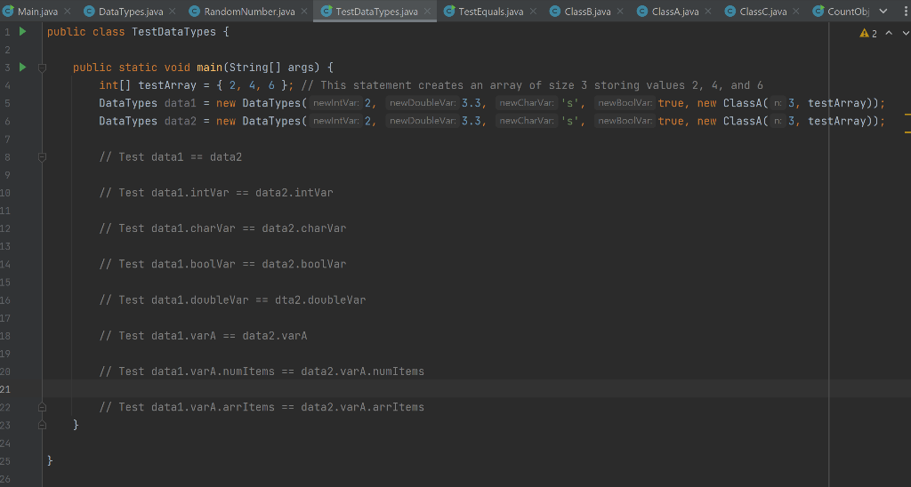The width and height of the screenshot is (911, 487).
Task: Click the DataTypes.java class icon in the tab
Action: click(x=89, y=11)
